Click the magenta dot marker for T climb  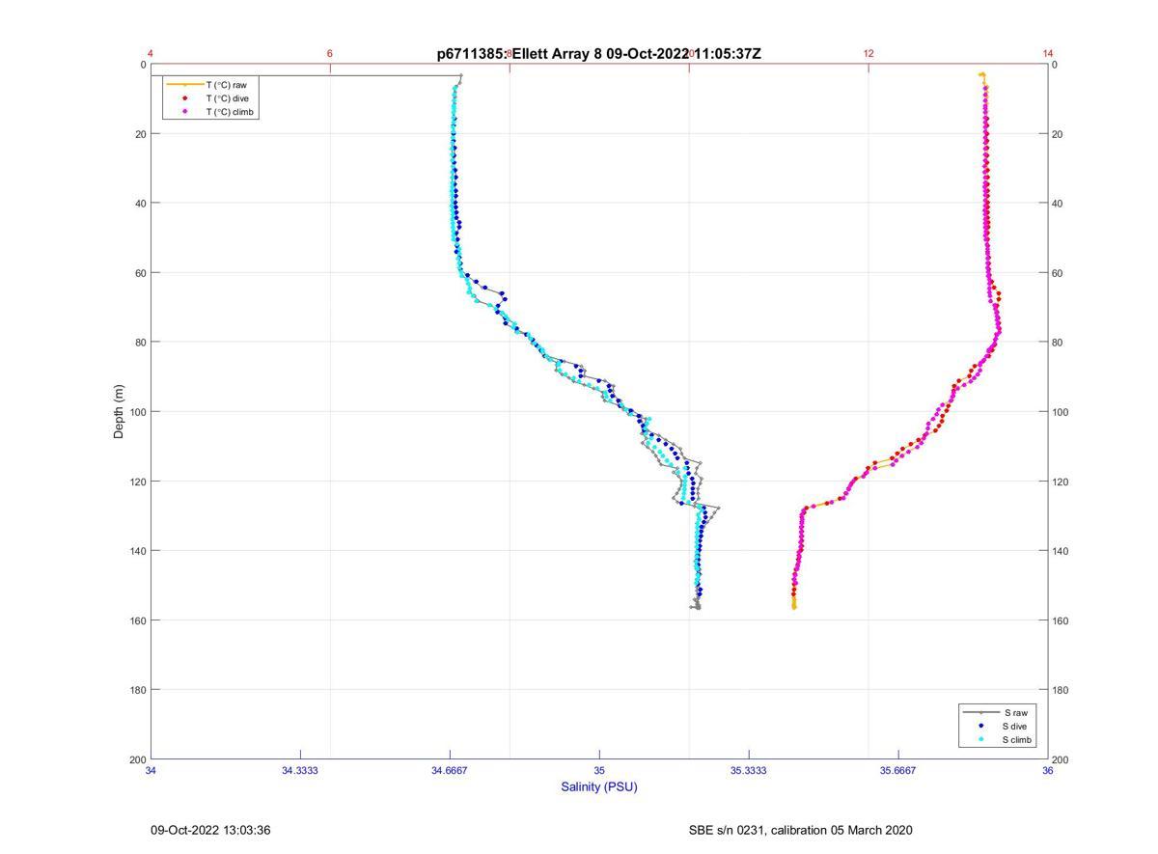[x=184, y=112]
